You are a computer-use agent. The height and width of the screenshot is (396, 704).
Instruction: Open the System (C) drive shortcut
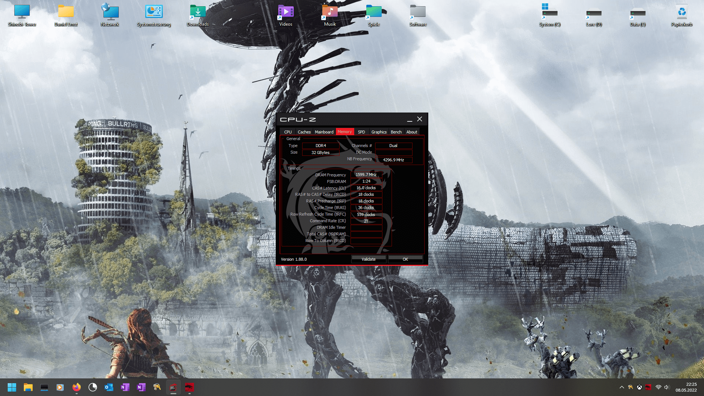coord(550,15)
